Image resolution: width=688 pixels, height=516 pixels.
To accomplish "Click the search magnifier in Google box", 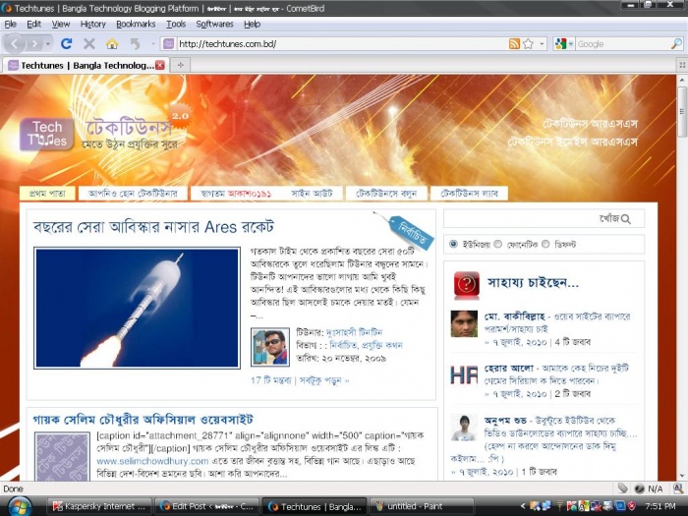I will [x=676, y=44].
